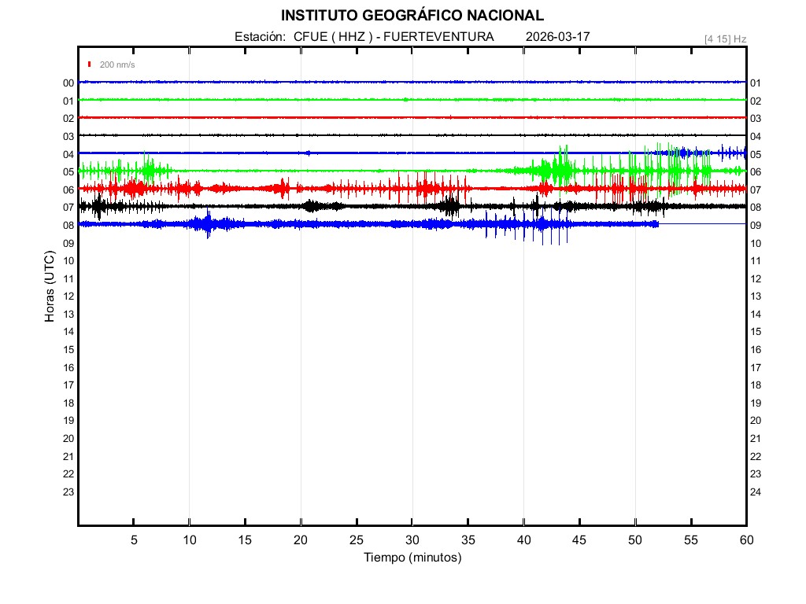Click the 45-minute tick on the time axis
The height and width of the screenshot is (604, 806).
coord(579,540)
